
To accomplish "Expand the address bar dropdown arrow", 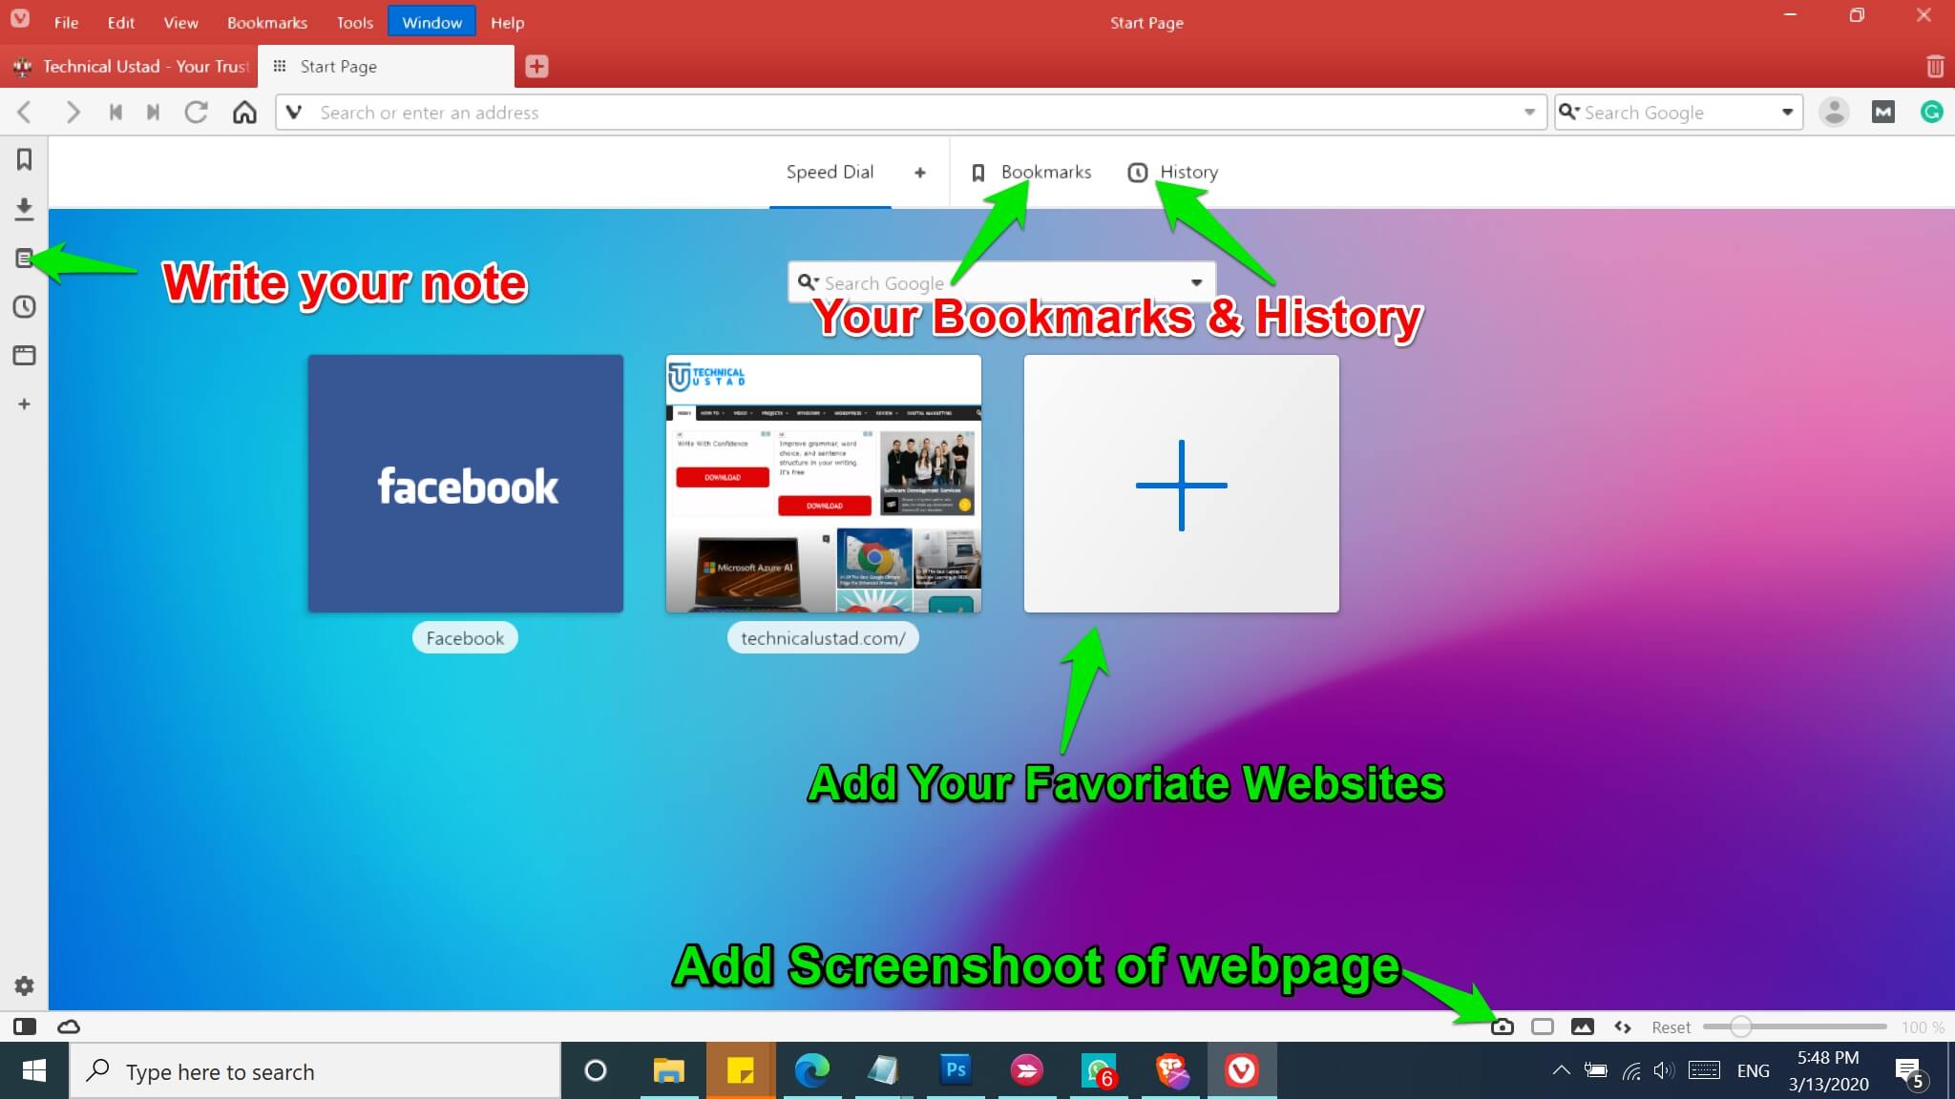I will pos(1529,112).
